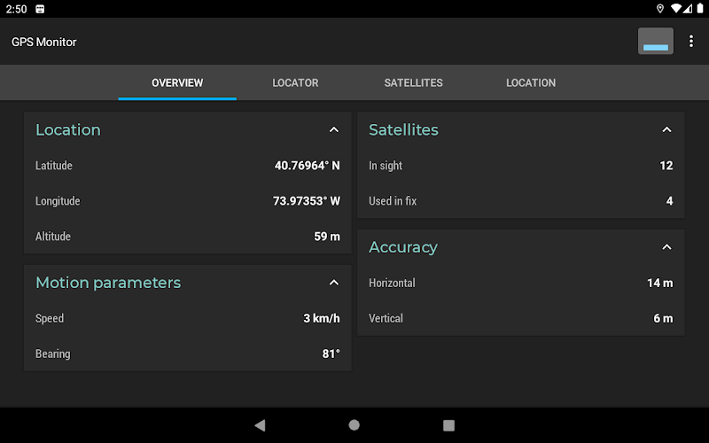Open recent apps with the square button
Screen dimensions: 709x443
pos(448,425)
